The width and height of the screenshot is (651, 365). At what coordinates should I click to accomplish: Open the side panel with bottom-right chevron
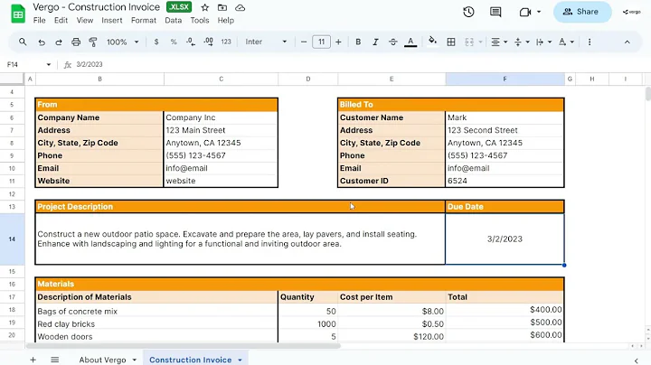click(x=636, y=360)
